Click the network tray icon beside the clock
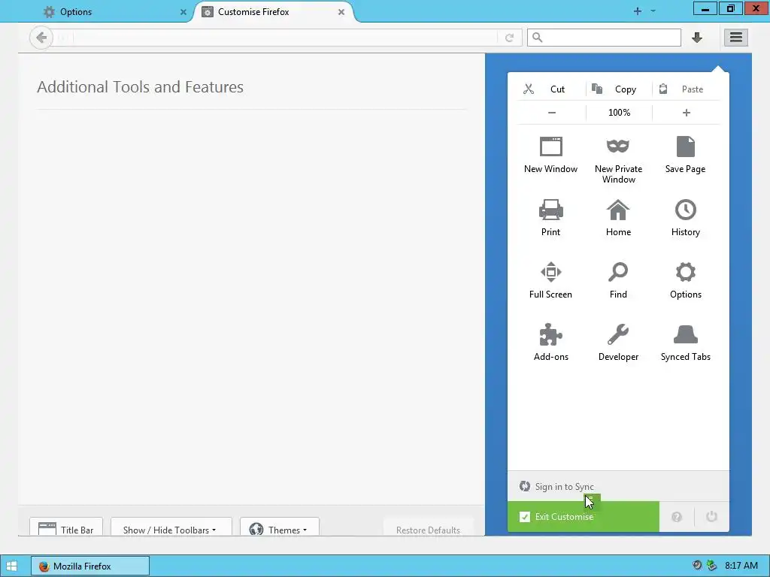This screenshot has width=770, height=577. (711, 566)
